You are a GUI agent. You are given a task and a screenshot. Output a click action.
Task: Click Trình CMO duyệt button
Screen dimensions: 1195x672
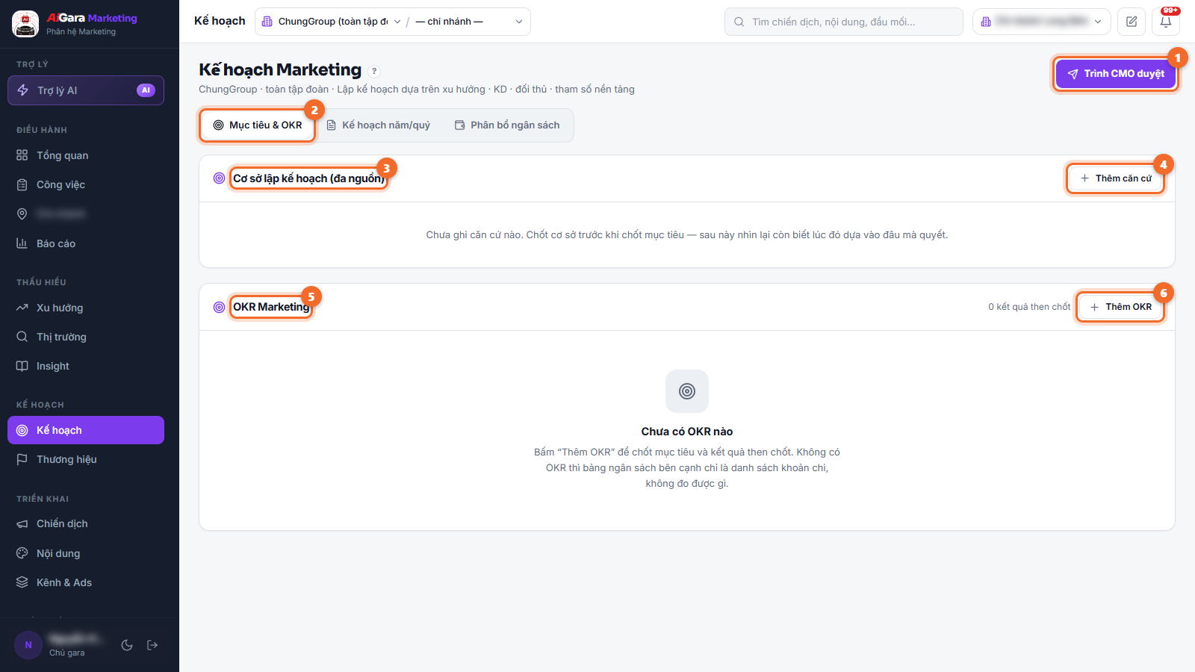1116,74
